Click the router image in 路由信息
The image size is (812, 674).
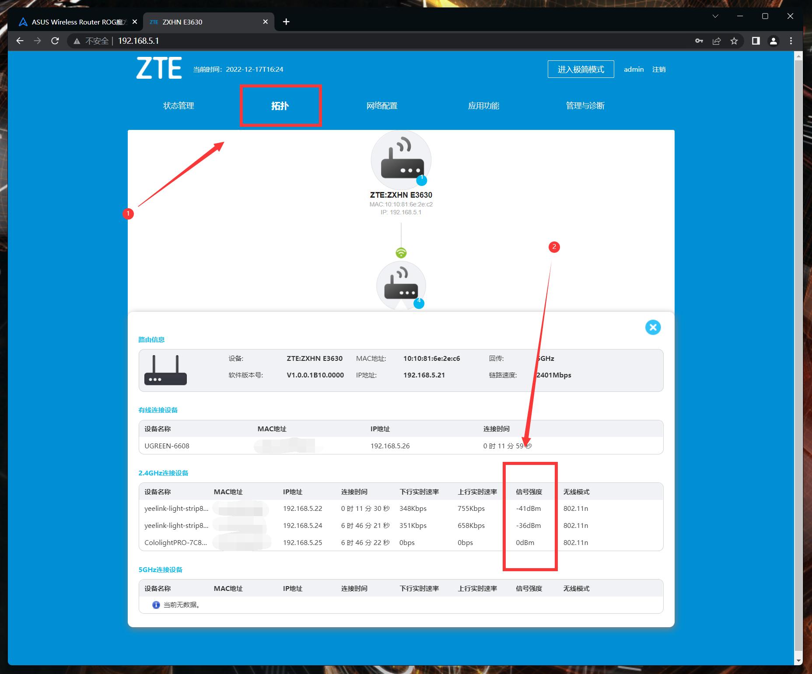coord(165,370)
